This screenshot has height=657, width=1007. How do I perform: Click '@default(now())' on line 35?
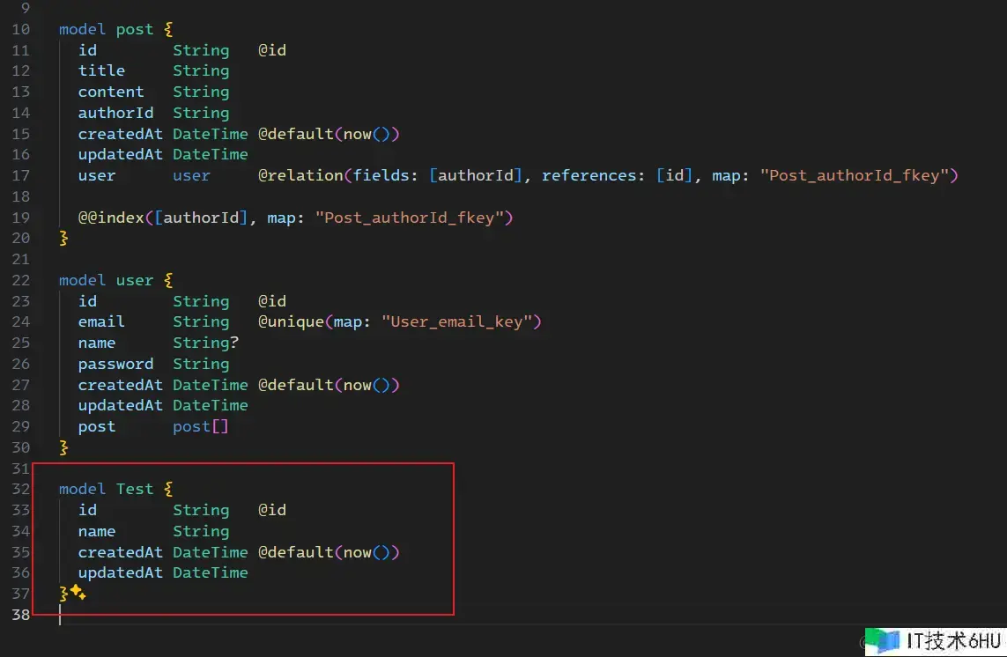pyautogui.click(x=329, y=552)
